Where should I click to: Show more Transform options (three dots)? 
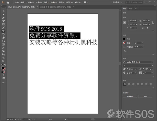(x=153, y=31)
